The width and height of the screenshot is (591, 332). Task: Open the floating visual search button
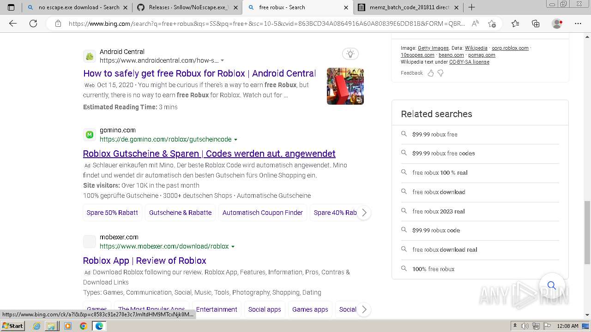(x=552, y=285)
